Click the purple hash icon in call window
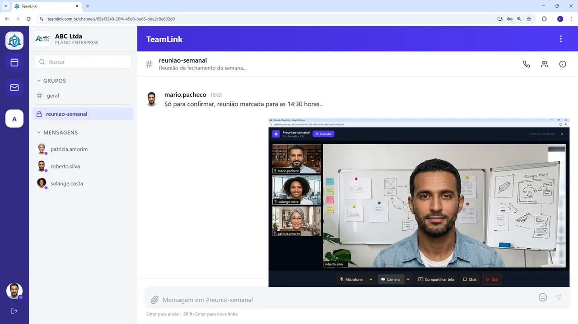The height and width of the screenshot is (324, 578). pyautogui.click(x=276, y=134)
